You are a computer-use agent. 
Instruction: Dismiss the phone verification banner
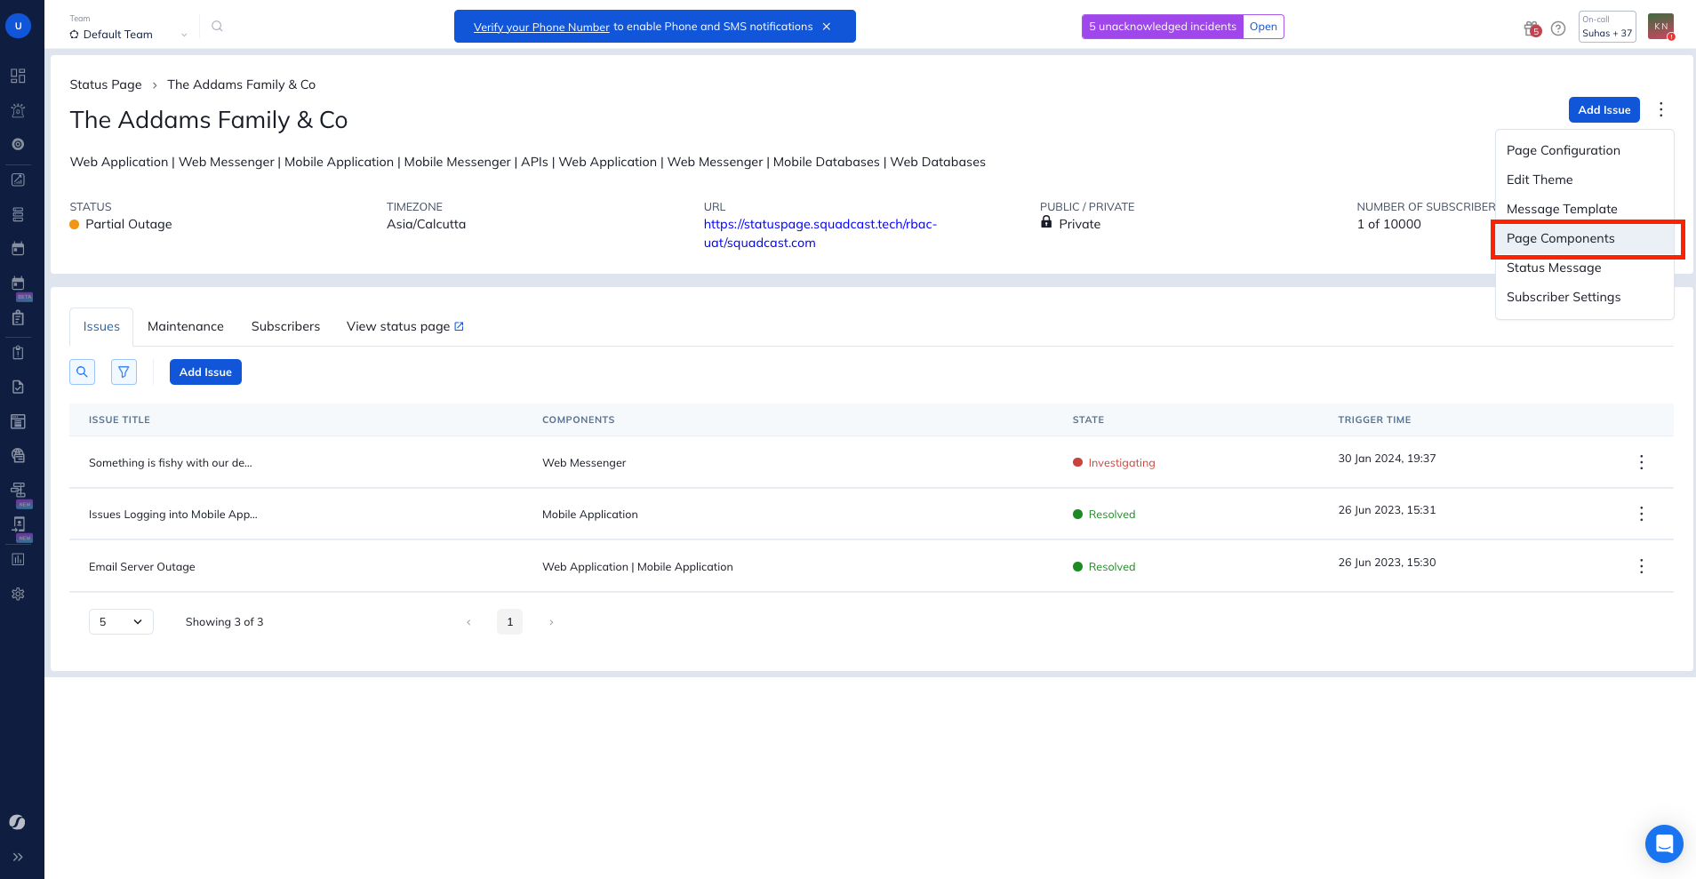pyautogui.click(x=827, y=27)
